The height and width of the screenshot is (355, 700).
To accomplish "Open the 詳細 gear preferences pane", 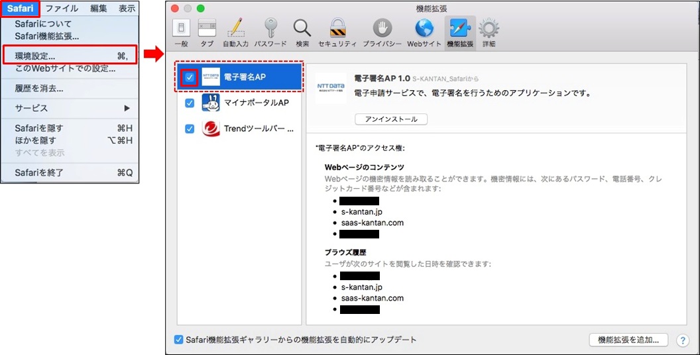I will (489, 32).
